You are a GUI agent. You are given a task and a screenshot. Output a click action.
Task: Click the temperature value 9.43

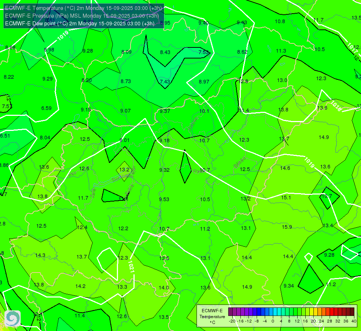click(242, 22)
